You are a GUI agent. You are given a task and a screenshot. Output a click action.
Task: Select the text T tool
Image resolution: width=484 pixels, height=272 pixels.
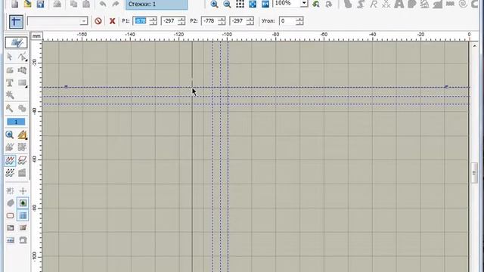tap(10, 82)
